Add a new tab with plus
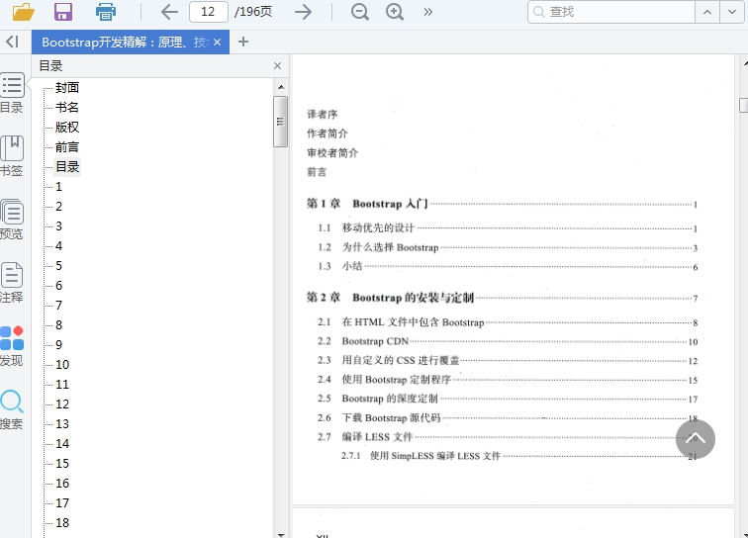The image size is (748, 538). (243, 42)
